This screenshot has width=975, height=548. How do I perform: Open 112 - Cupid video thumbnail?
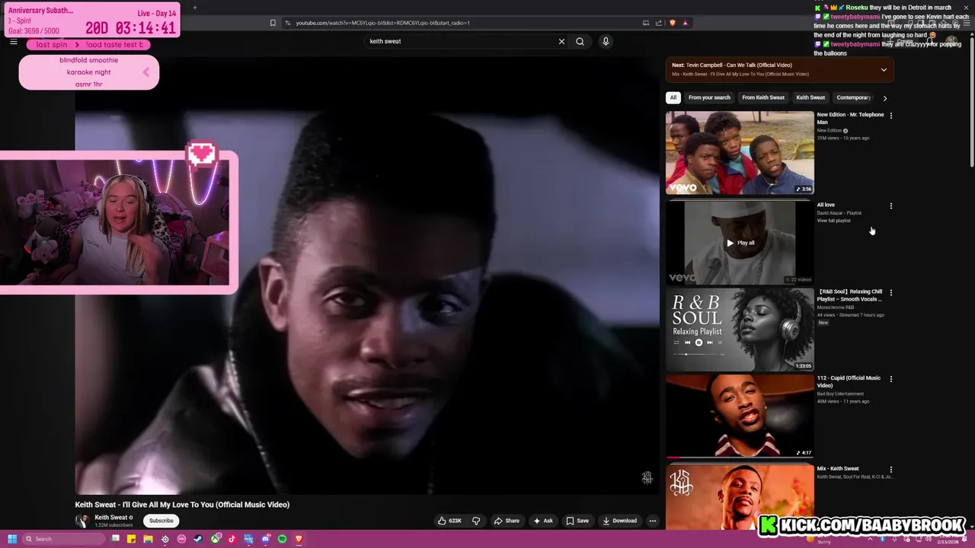(x=740, y=416)
